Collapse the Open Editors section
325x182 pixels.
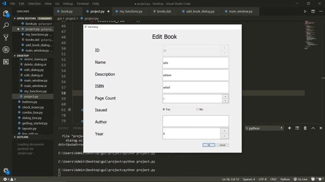tap(15, 18)
